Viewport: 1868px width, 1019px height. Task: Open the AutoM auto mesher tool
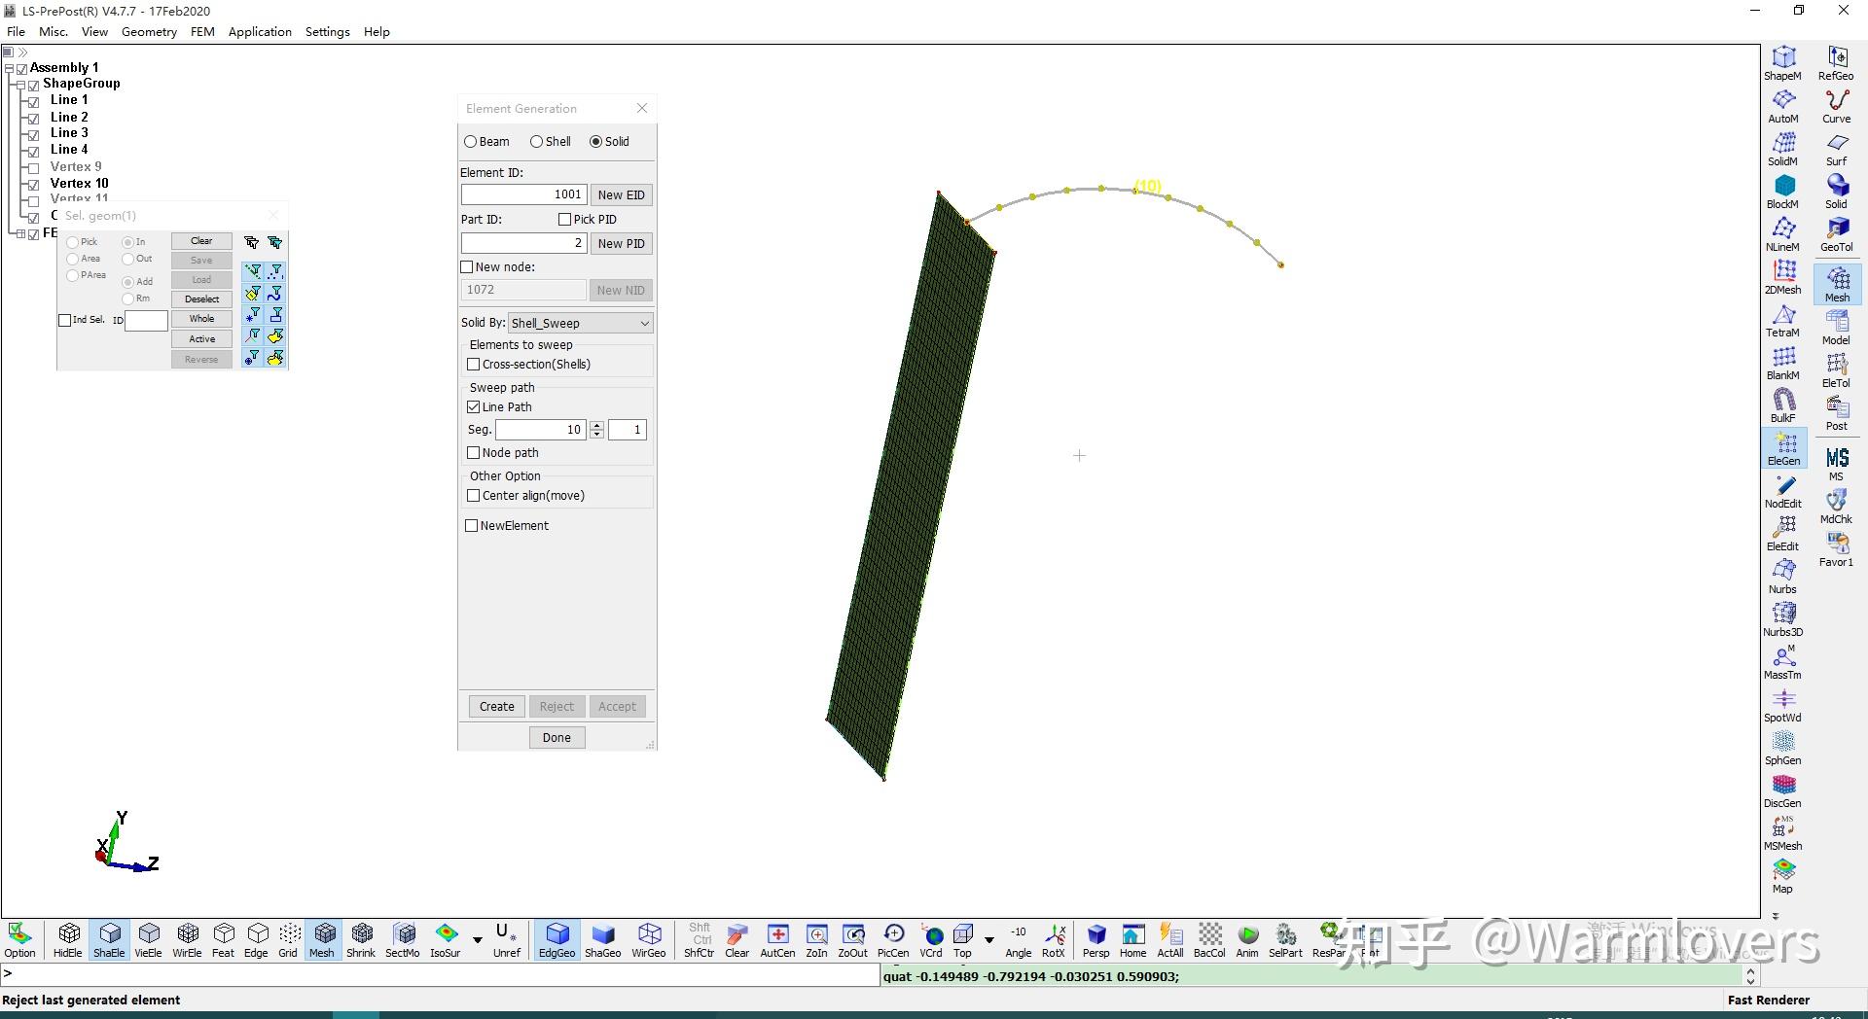1782,106
